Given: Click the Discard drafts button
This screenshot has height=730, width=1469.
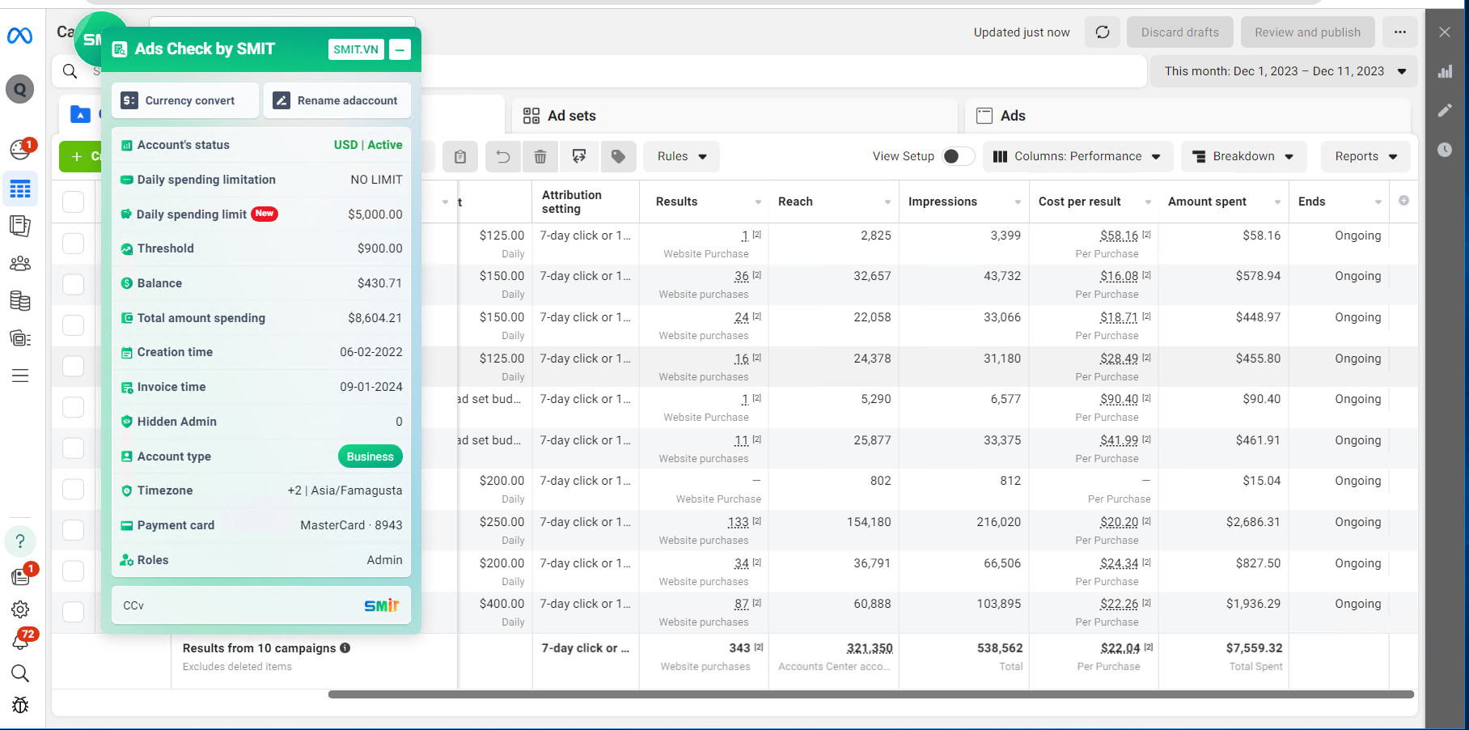Looking at the screenshot, I should (x=1179, y=32).
